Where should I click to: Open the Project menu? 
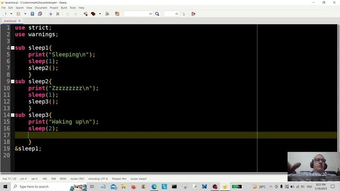coord(54,8)
